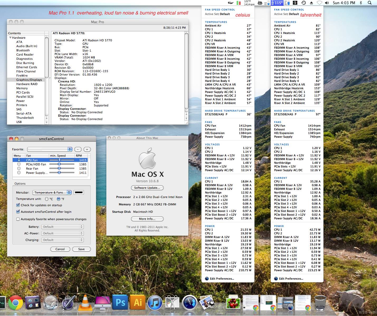This screenshot has width=377, height=316.
Task: Click the CPU Fan min speed slider
Action: [62, 160]
